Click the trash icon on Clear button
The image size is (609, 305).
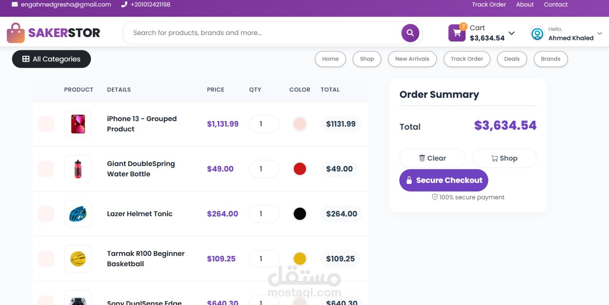pos(422,158)
